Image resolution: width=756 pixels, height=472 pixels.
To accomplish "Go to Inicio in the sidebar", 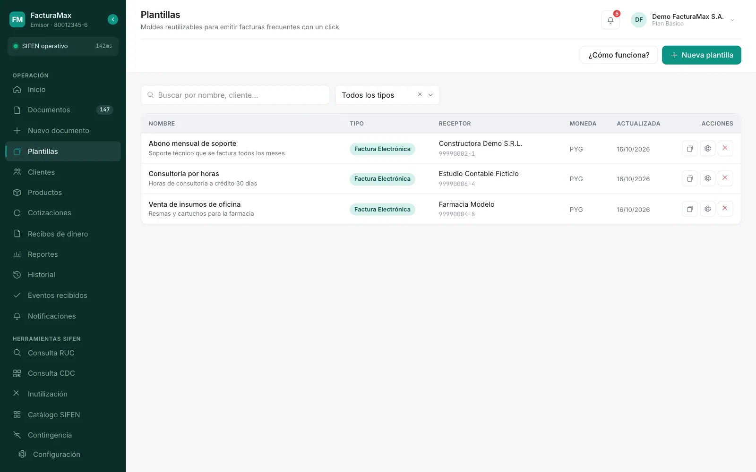I will tap(63, 90).
